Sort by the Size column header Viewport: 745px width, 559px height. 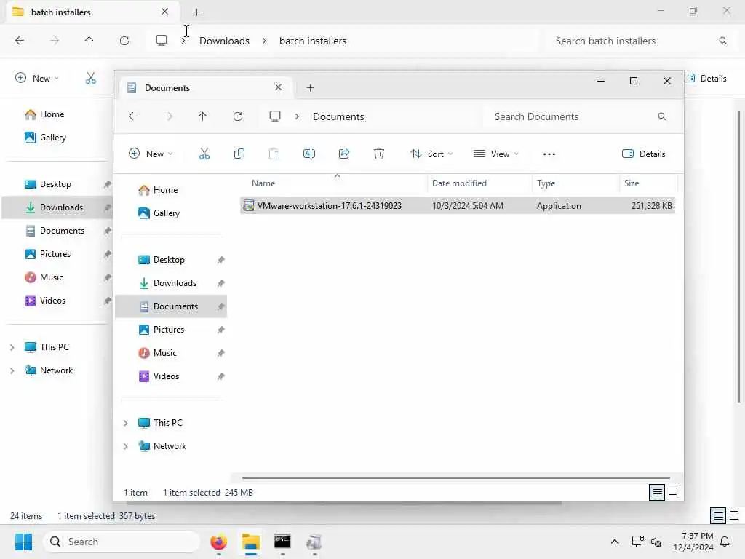[648, 183]
